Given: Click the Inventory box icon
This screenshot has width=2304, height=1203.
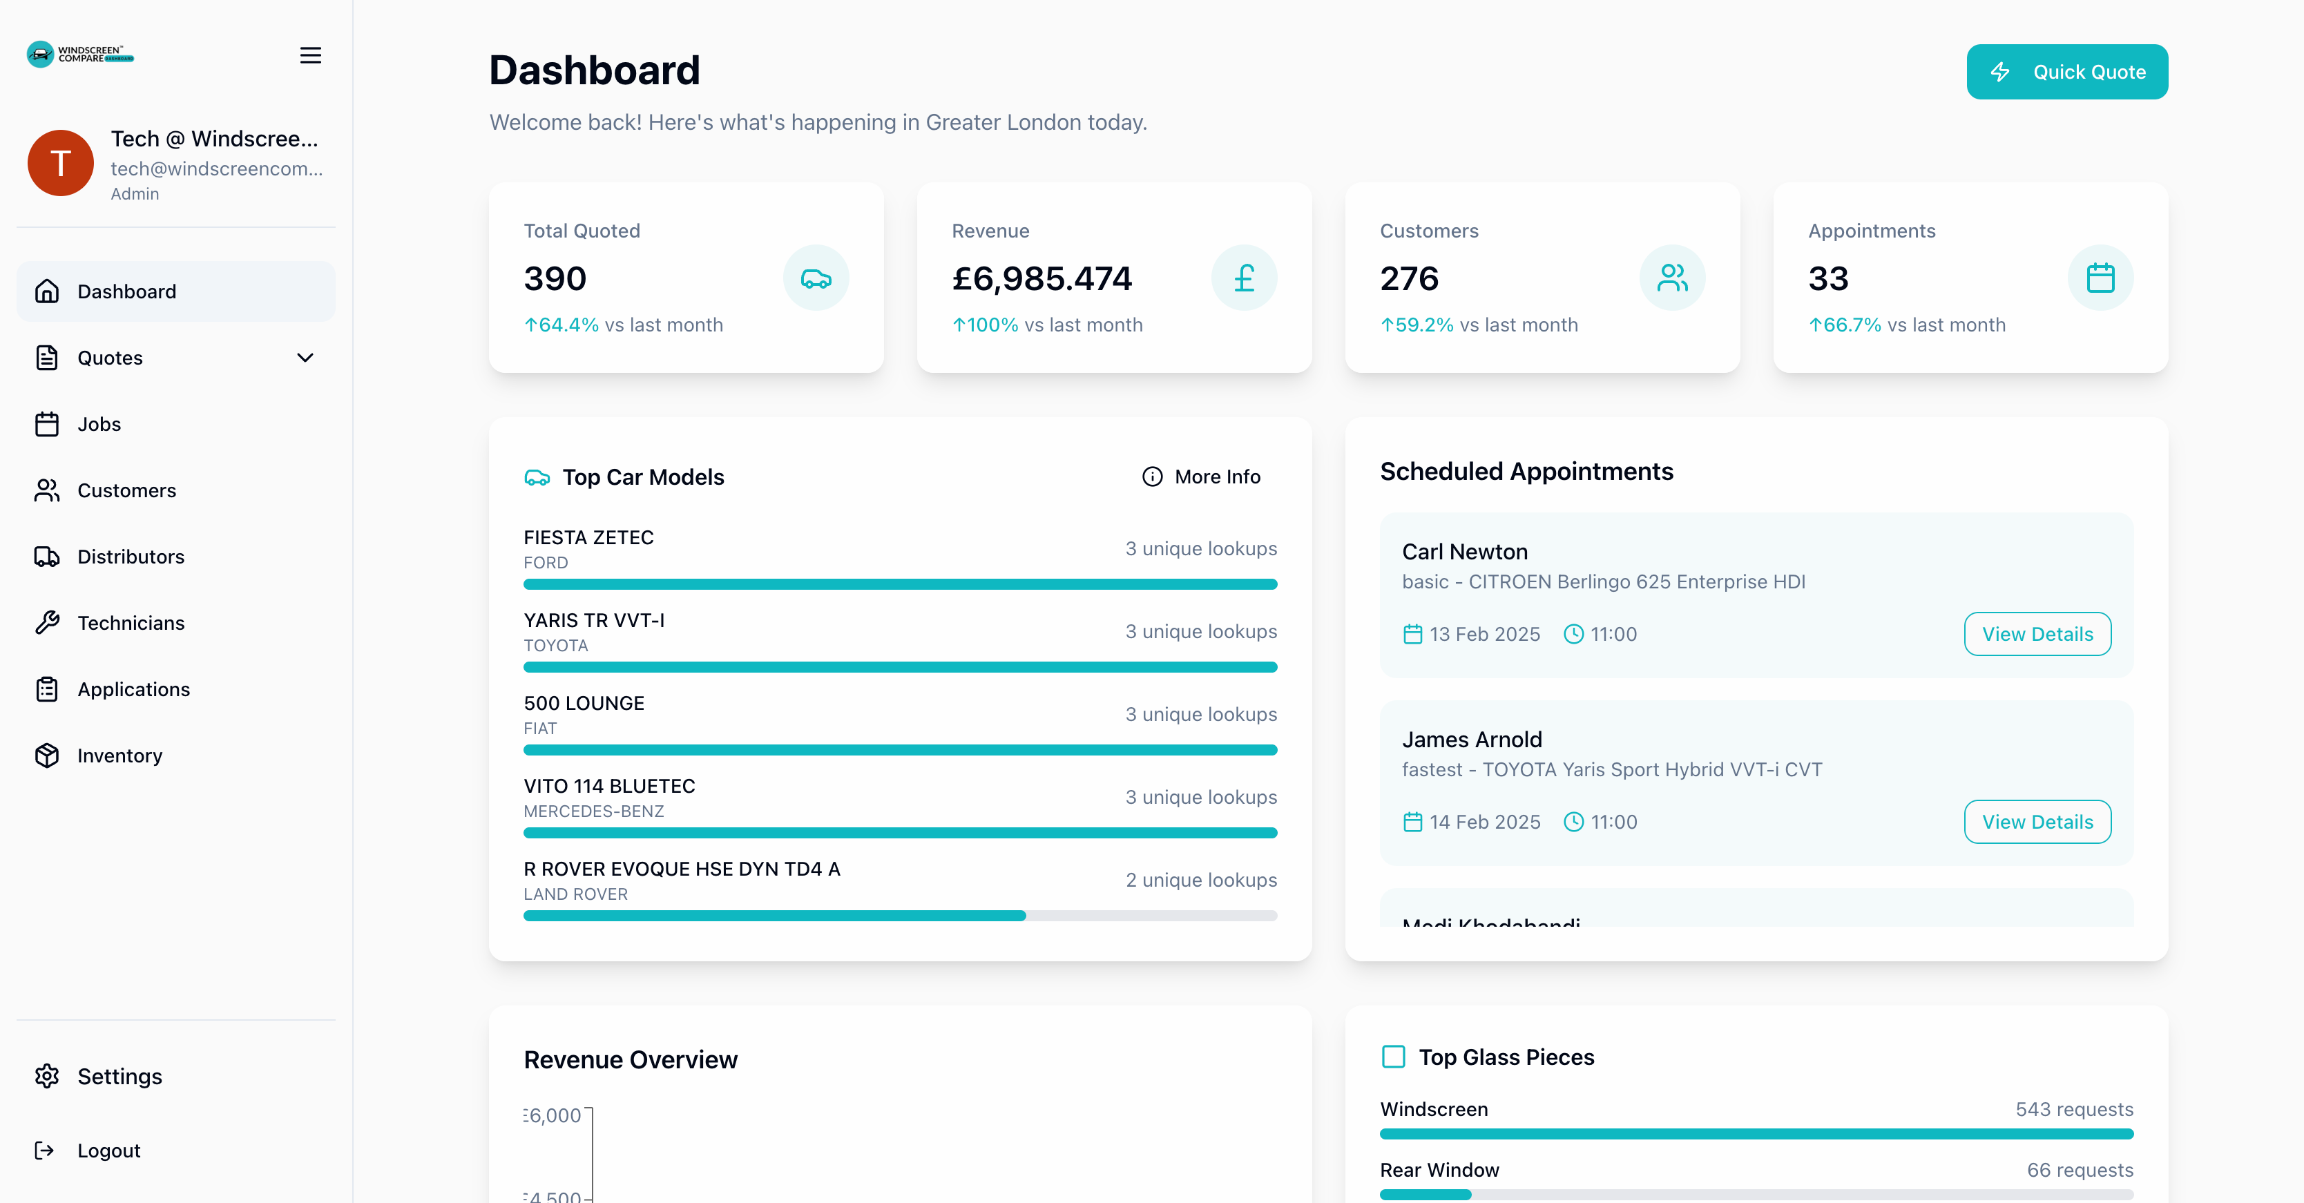Looking at the screenshot, I should [48, 756].
